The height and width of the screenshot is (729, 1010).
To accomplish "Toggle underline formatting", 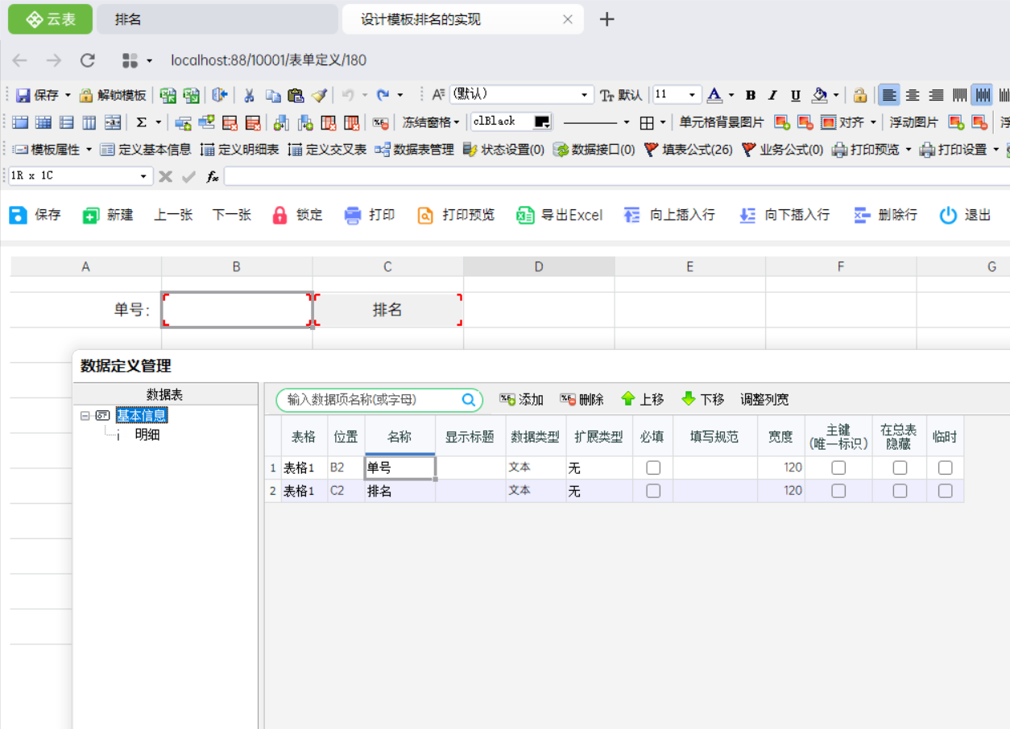I will point(796,95).
